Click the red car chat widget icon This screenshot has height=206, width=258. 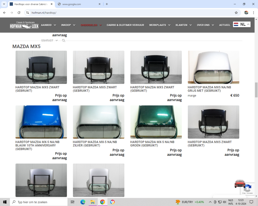(240, 184)
